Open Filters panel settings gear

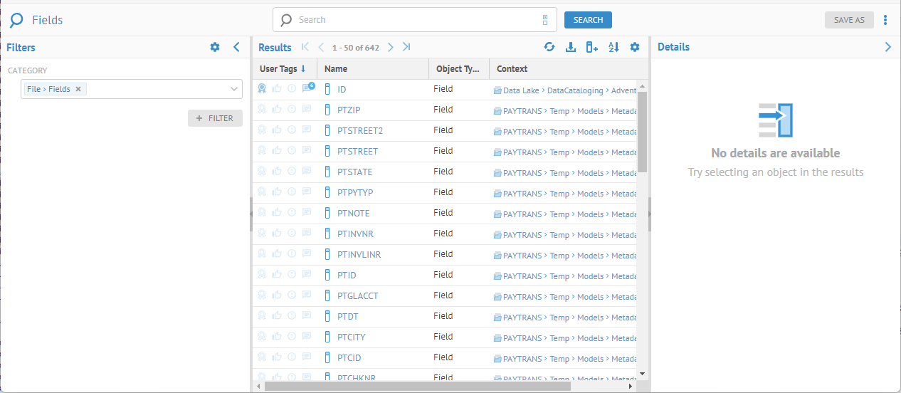215,47
